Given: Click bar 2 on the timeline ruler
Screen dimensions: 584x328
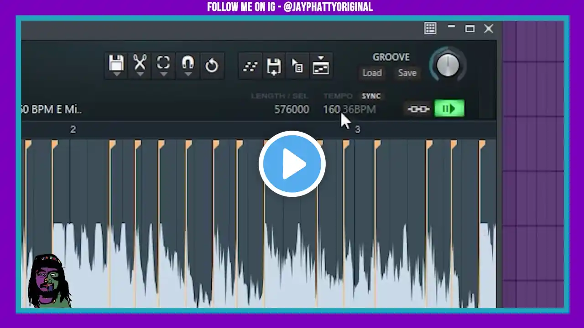Looking at the screenshot, I should click(73, 129).
